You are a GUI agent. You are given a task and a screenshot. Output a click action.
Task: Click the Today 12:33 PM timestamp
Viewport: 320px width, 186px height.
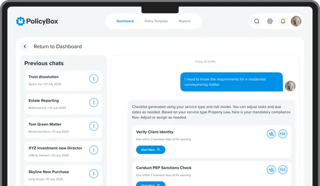pos(205,61)
